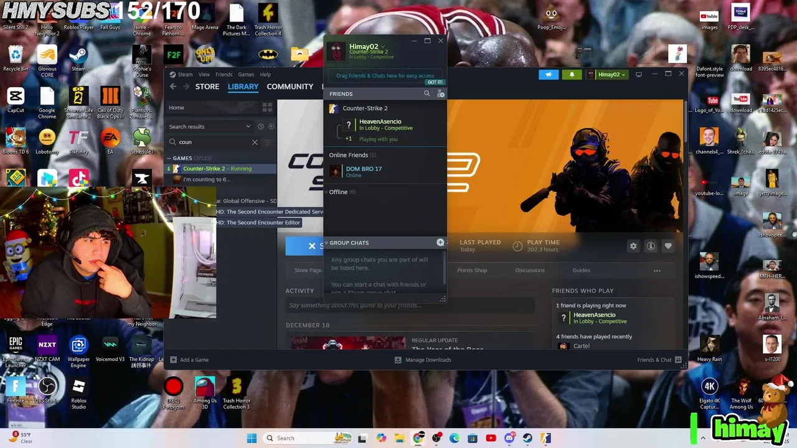Dismiss tip with GOT IT button
This screenshot has height=448, width=797.
435,82
